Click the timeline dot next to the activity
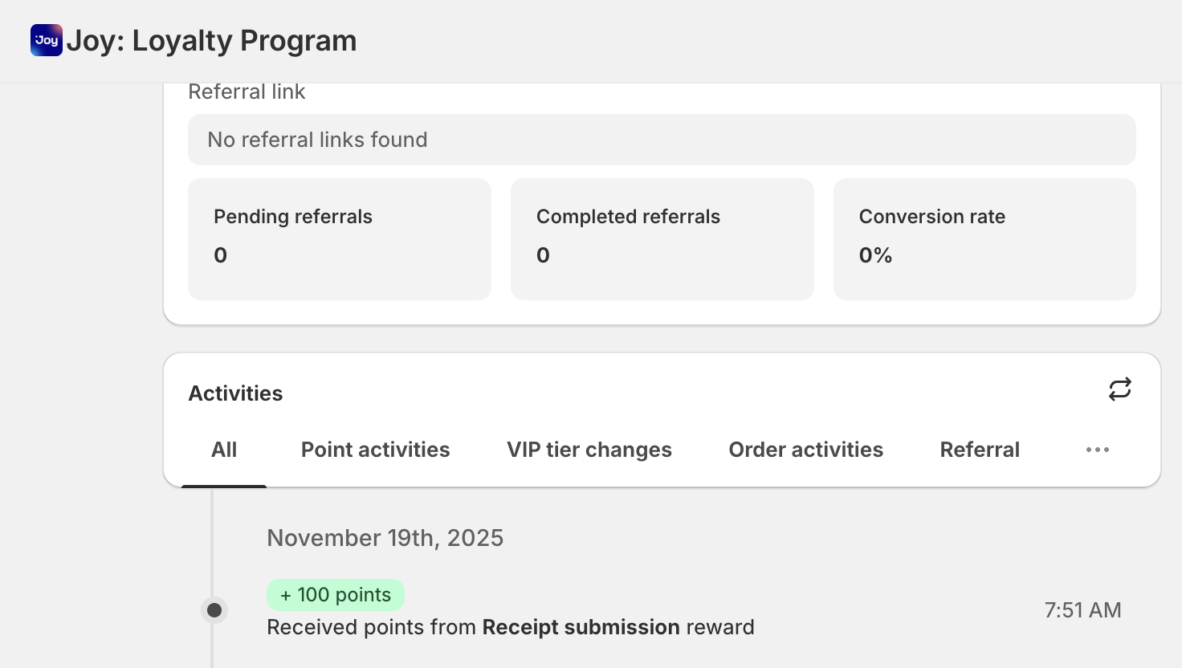The width and height of the screenshot is (1182, 668). (214, 610)
